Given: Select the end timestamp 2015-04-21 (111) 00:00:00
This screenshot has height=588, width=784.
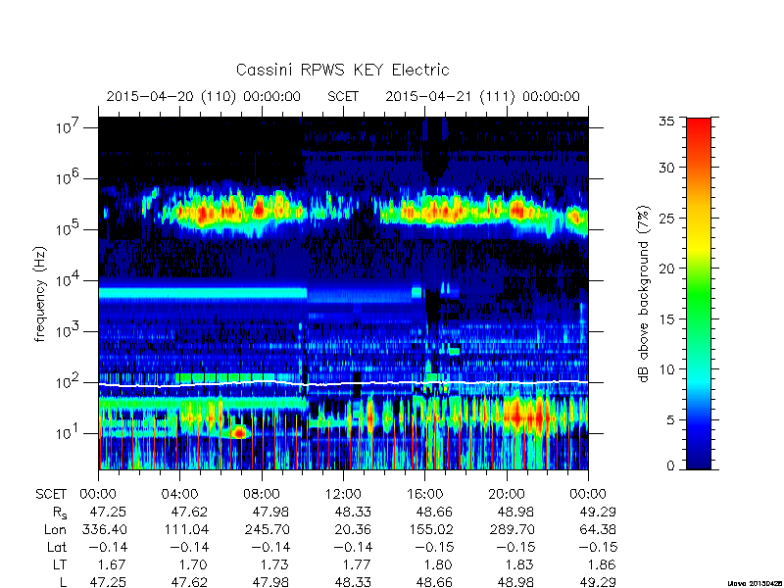Looking at the screenshot, I should click(482, 96).
